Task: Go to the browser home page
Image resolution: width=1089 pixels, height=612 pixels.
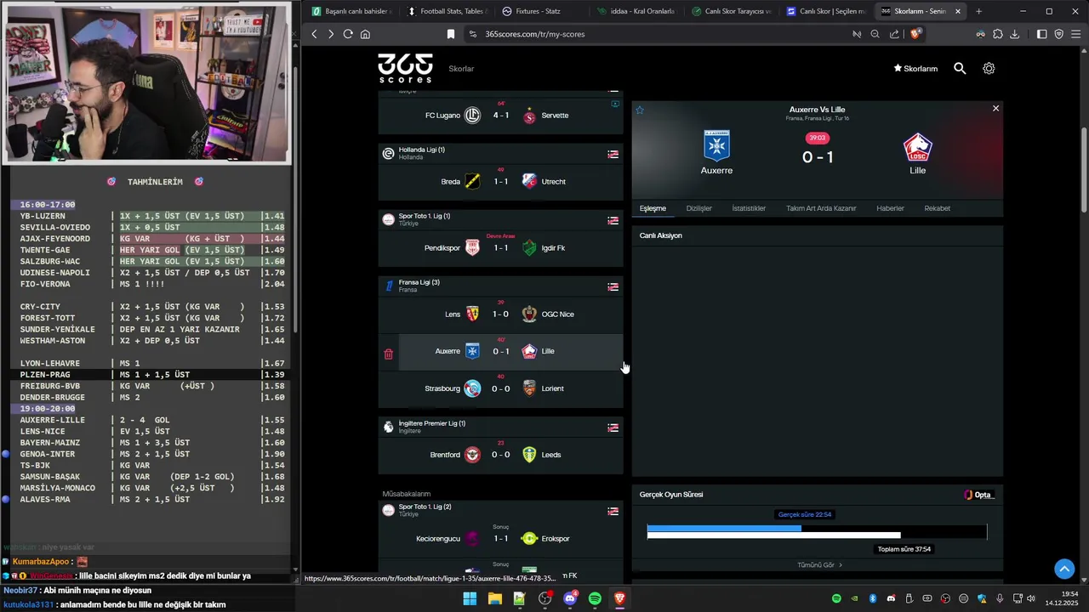Action: click(365, 34)
